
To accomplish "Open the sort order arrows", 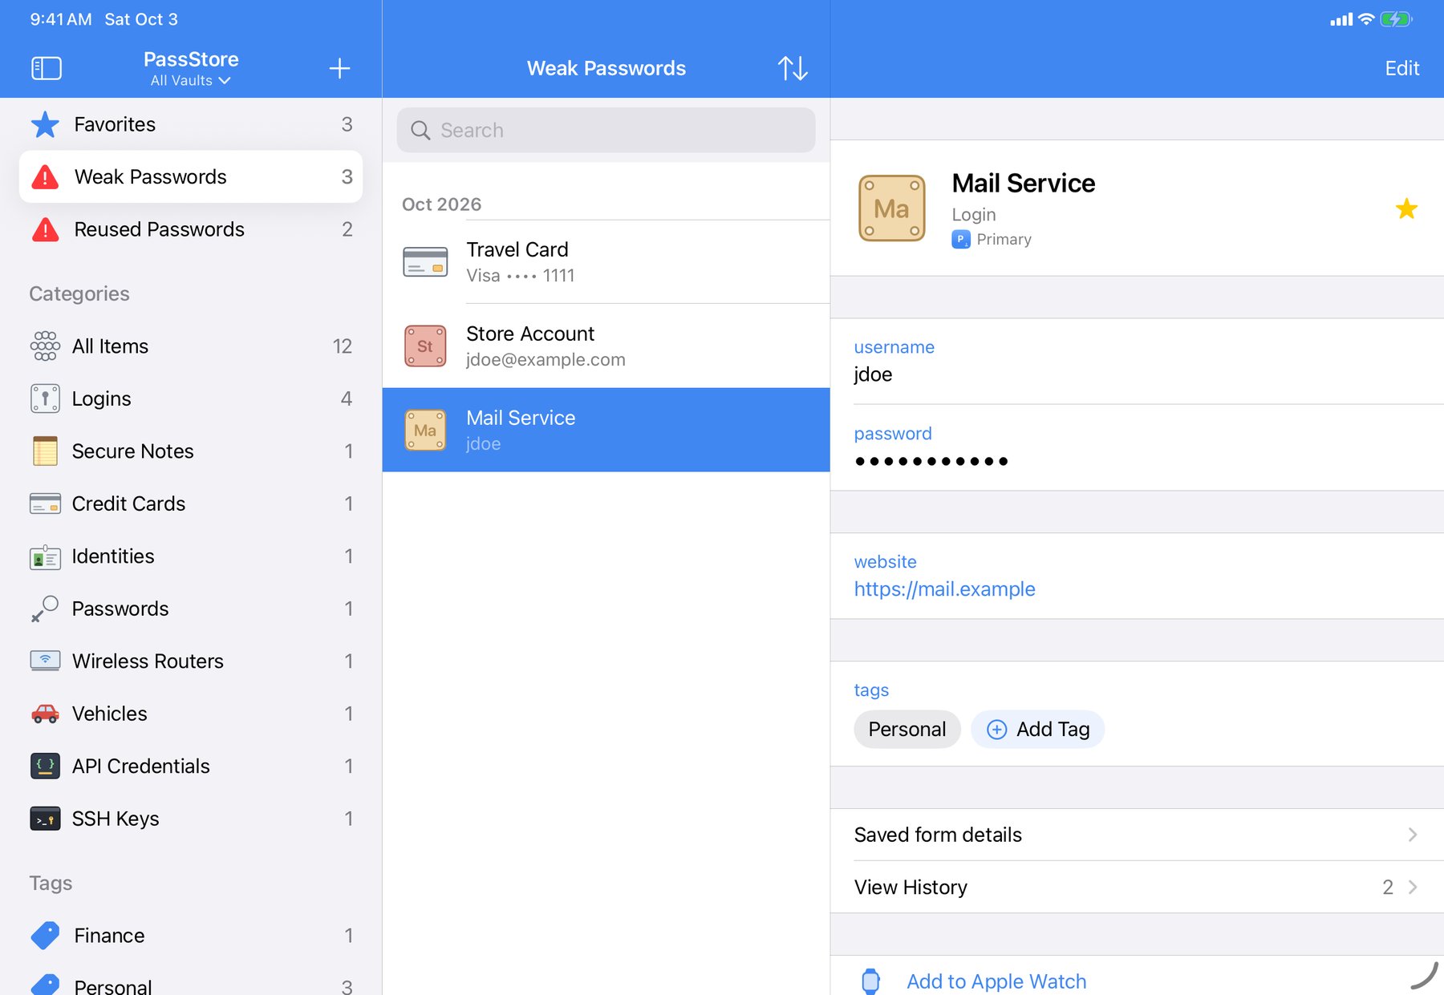I will click(793, 68).
